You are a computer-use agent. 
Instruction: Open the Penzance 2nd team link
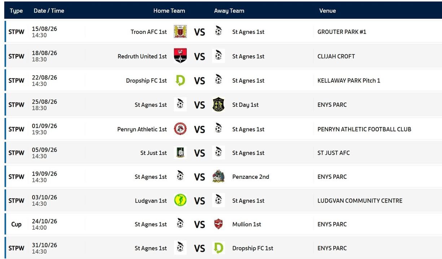[x=250, y=177]
